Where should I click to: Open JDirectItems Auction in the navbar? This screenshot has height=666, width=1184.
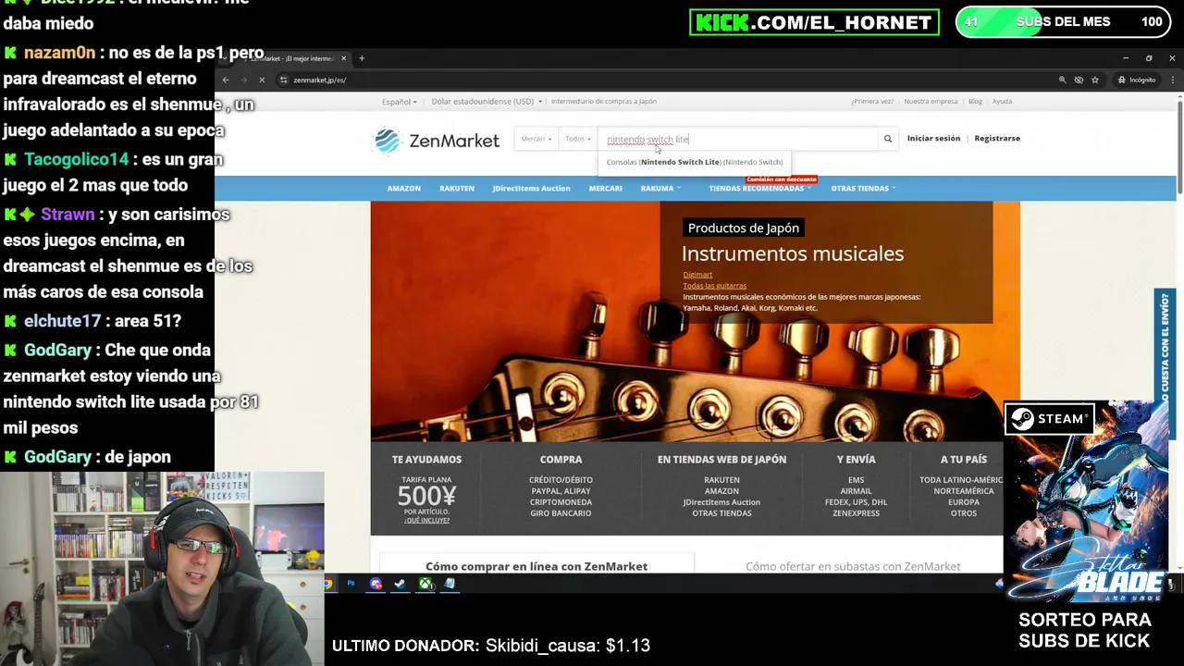click(531, 188)
